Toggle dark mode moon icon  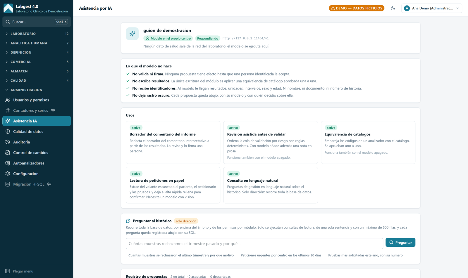point(393,8)
